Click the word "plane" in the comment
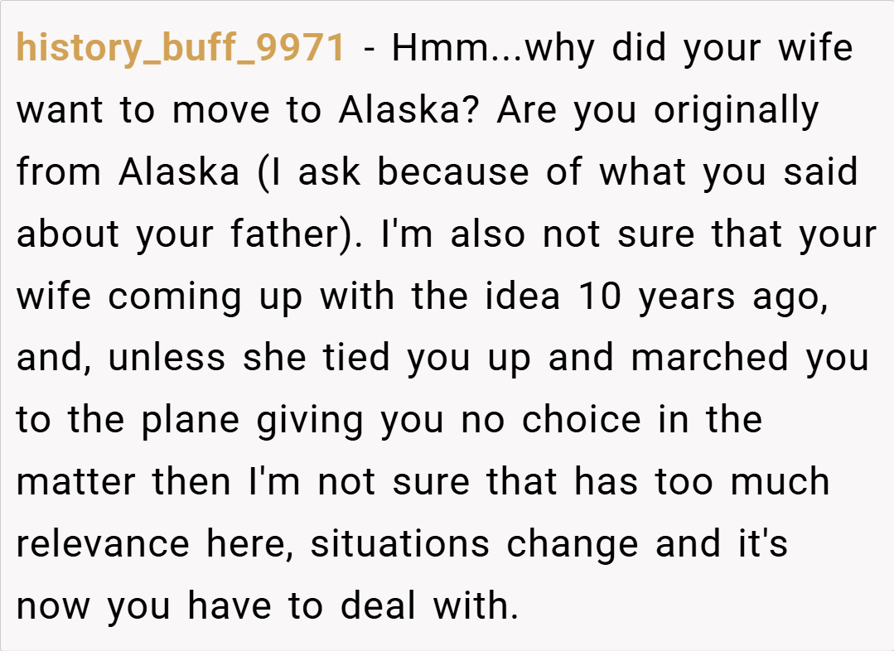Image resolution: width=894 pixels, height=651 pixels. pyautogui.click(x=191, y=422)
